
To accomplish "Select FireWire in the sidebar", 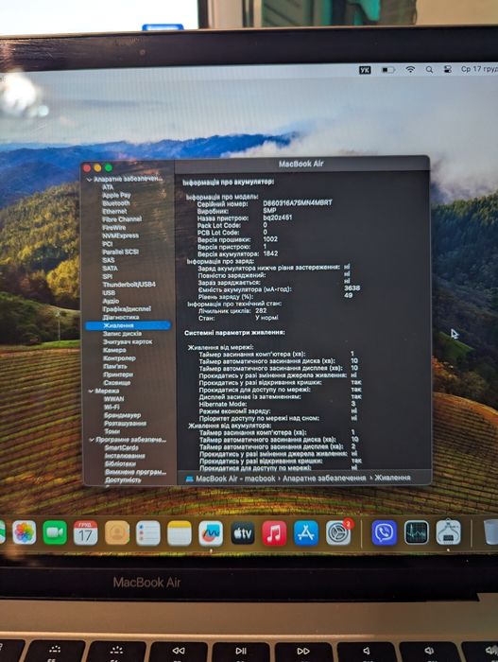I will tap(114, 228).
